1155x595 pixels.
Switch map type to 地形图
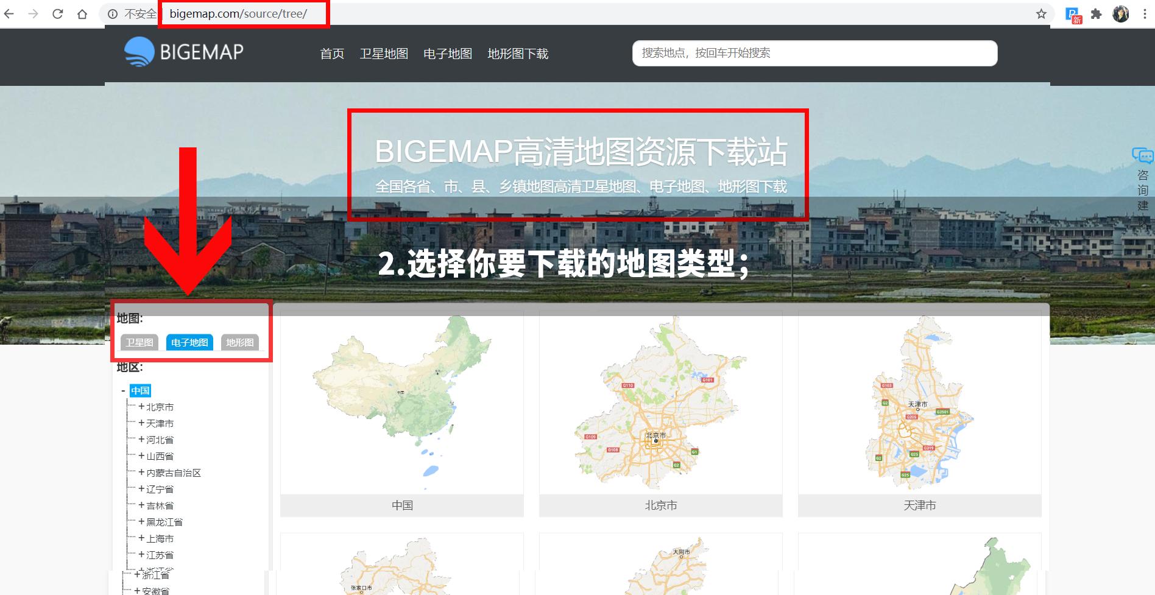240,342
